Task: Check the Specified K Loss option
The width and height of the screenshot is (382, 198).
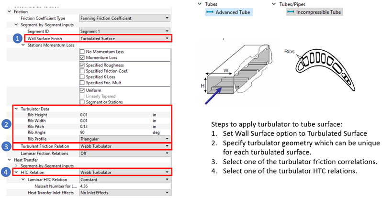Action: pos(82,77)
